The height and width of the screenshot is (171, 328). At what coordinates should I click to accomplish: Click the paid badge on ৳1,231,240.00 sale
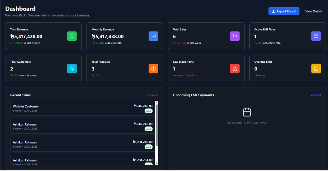(149, 147)
